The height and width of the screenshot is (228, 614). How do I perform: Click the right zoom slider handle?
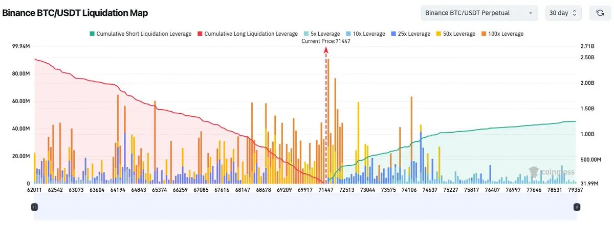577,207
